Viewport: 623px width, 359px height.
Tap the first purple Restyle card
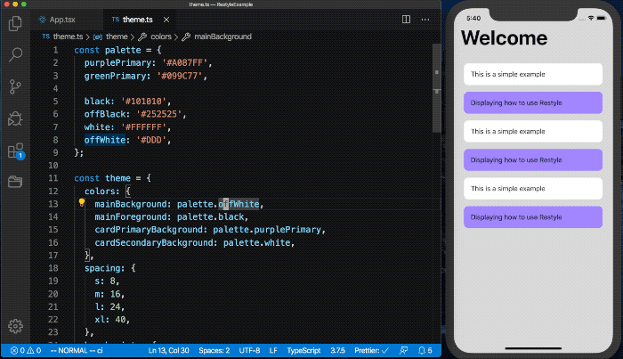[533, 103]
